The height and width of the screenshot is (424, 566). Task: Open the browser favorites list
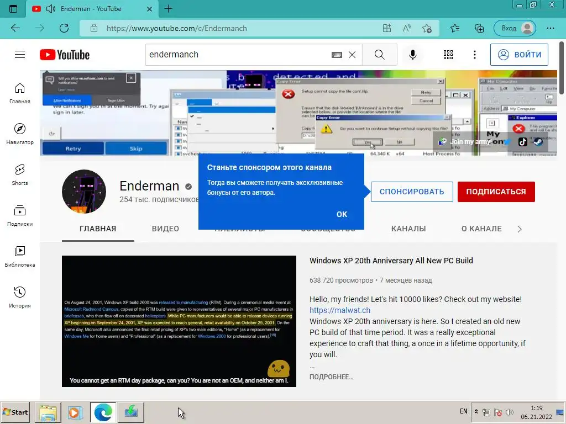pyautogui.click(x=455, y=28)
